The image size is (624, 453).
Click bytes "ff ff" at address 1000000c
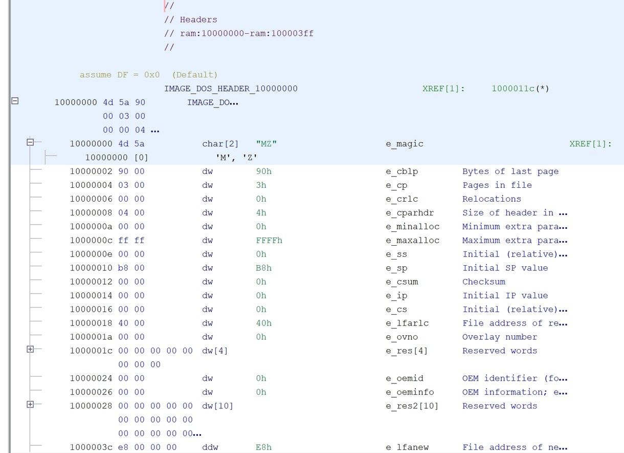tap(131, 241)
